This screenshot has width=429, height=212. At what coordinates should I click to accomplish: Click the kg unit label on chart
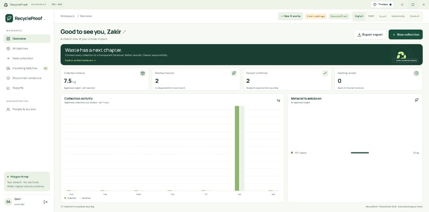(278, 100)
